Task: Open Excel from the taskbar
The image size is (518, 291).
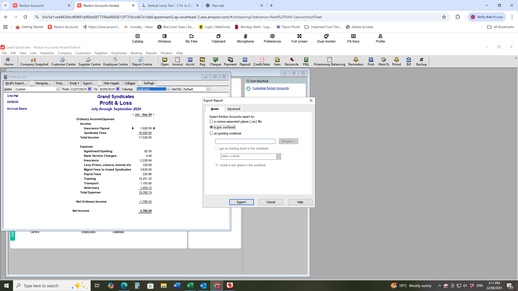Action: tap(190, 286)
